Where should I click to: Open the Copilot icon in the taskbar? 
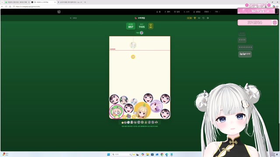click(x=143, y=154)
